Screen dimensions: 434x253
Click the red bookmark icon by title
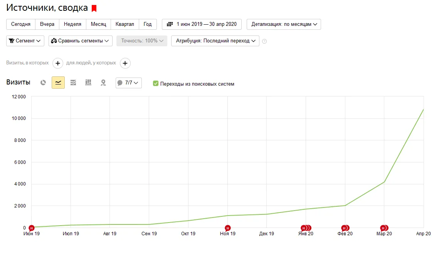(94, 8)
